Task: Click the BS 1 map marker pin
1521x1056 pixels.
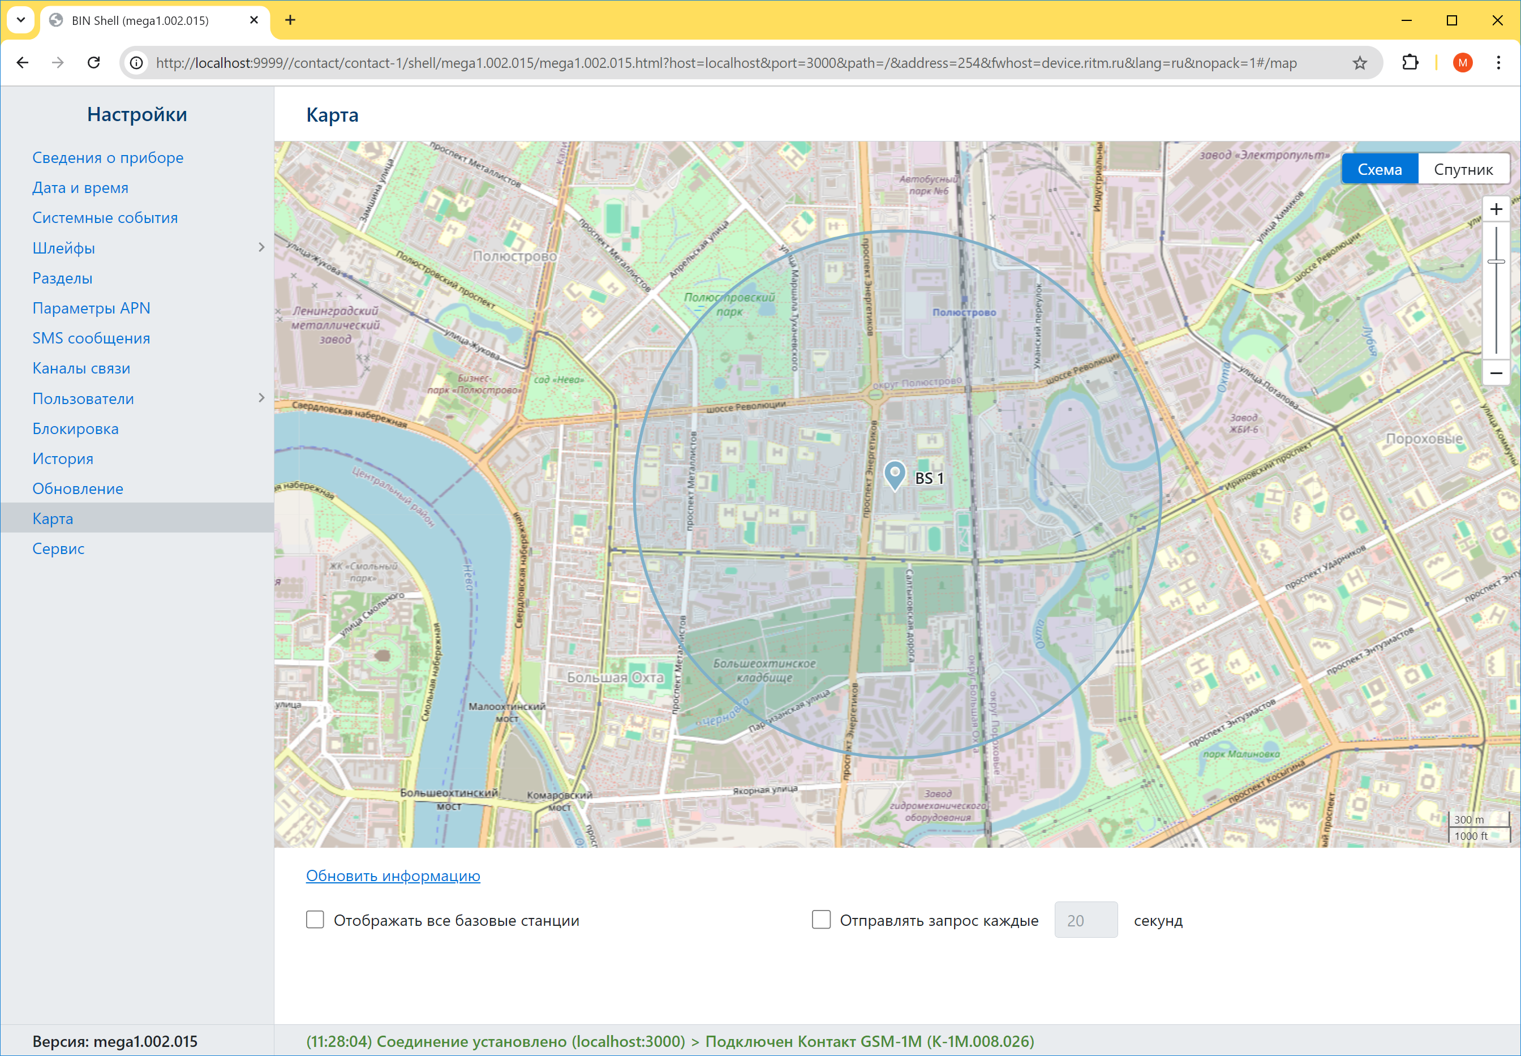Action: [895, 474]
